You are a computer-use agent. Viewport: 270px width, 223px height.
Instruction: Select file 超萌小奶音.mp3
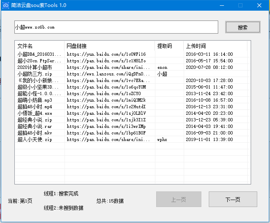[x=35, y=100]
